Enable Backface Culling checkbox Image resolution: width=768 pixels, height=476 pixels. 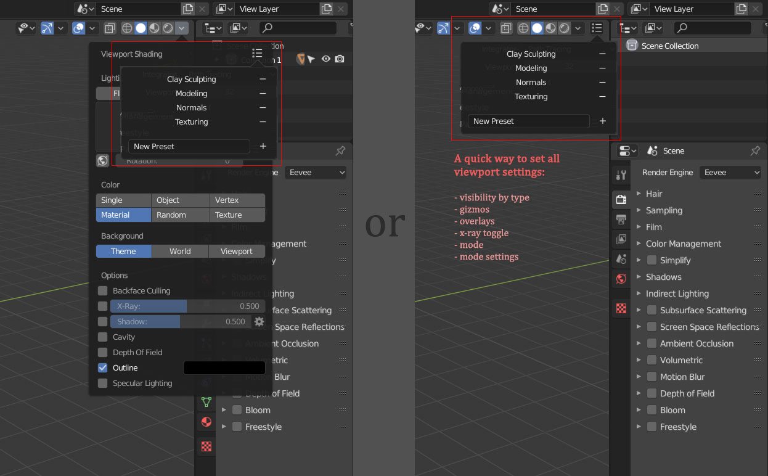[x=102, y=290]
